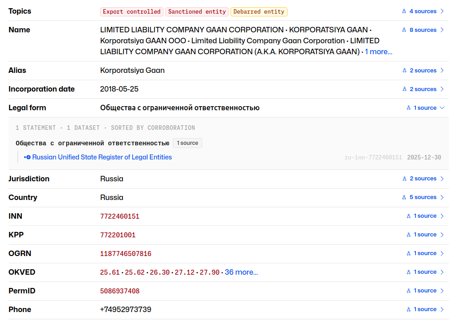451x323 pixels.
Task: Click the sources icon in the Legal form row
Action: point(409,108)
